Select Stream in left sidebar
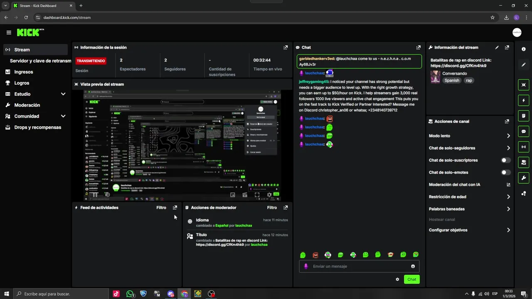 [x=35, y=49]
